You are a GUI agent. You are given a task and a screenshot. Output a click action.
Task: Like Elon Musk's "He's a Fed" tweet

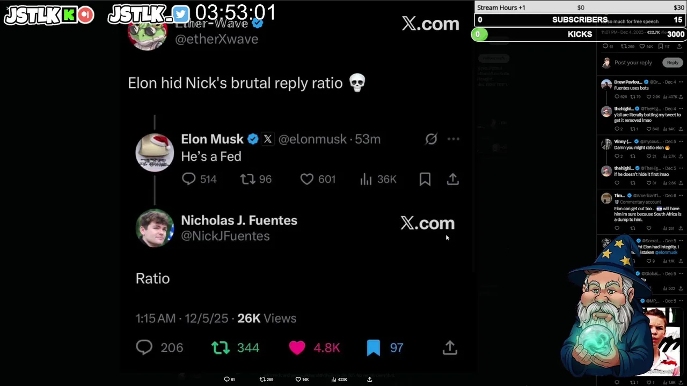click(x=306, y=179)
